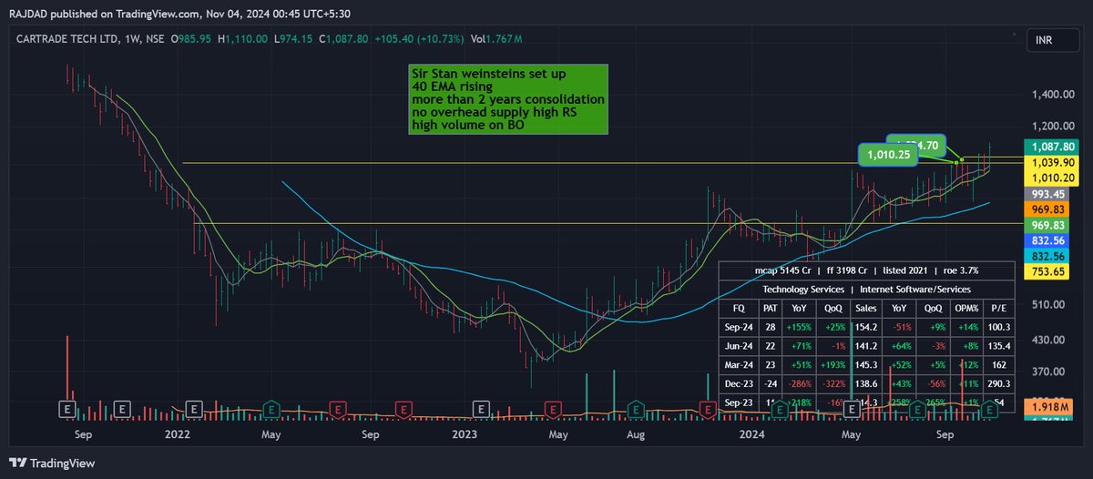Click the 290.3 P/E value for Dec-23
The width and height of the screenshot is (1093, 479).
point(997,383)
